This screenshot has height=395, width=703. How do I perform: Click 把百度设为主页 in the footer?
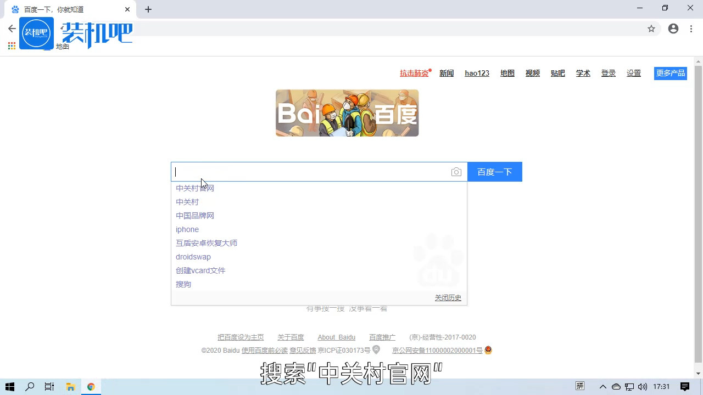[241, 337]
